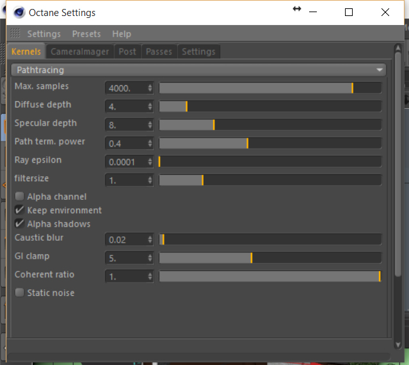Click the Ray epsilon stepper arrows

pyautogui.click(x=150, y=162)
